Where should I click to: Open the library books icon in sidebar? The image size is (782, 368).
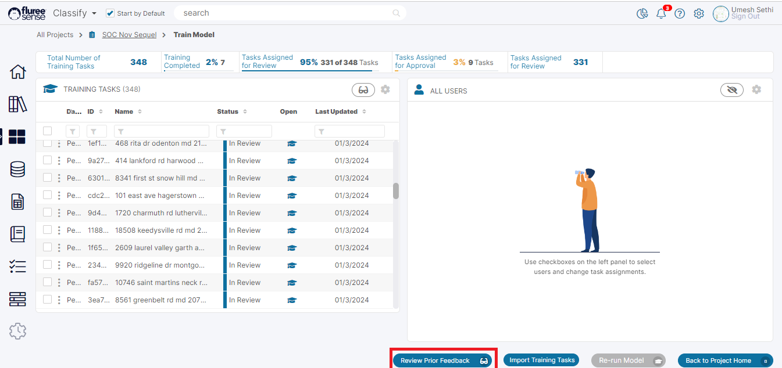(x=18, y=104)
